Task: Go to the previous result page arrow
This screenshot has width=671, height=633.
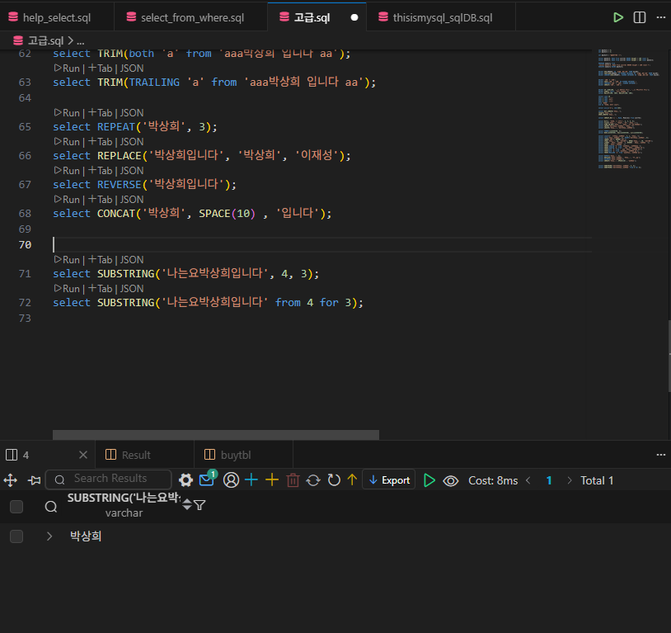Action: coord(528,480)
